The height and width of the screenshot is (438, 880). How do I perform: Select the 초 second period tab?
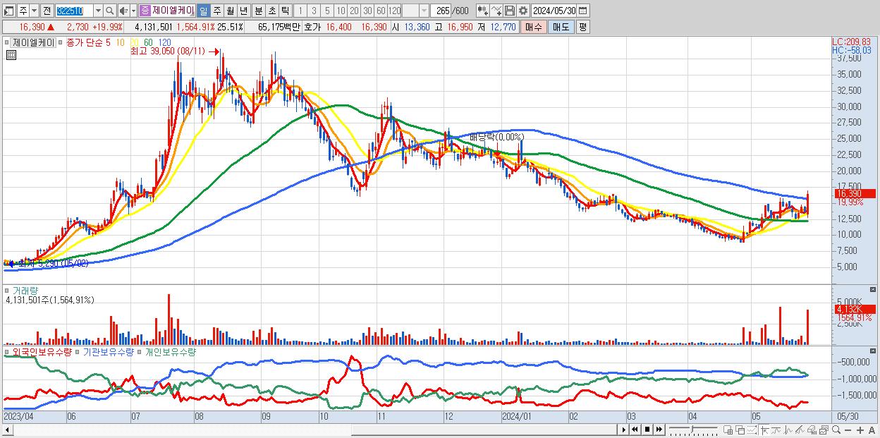[271, 11]
